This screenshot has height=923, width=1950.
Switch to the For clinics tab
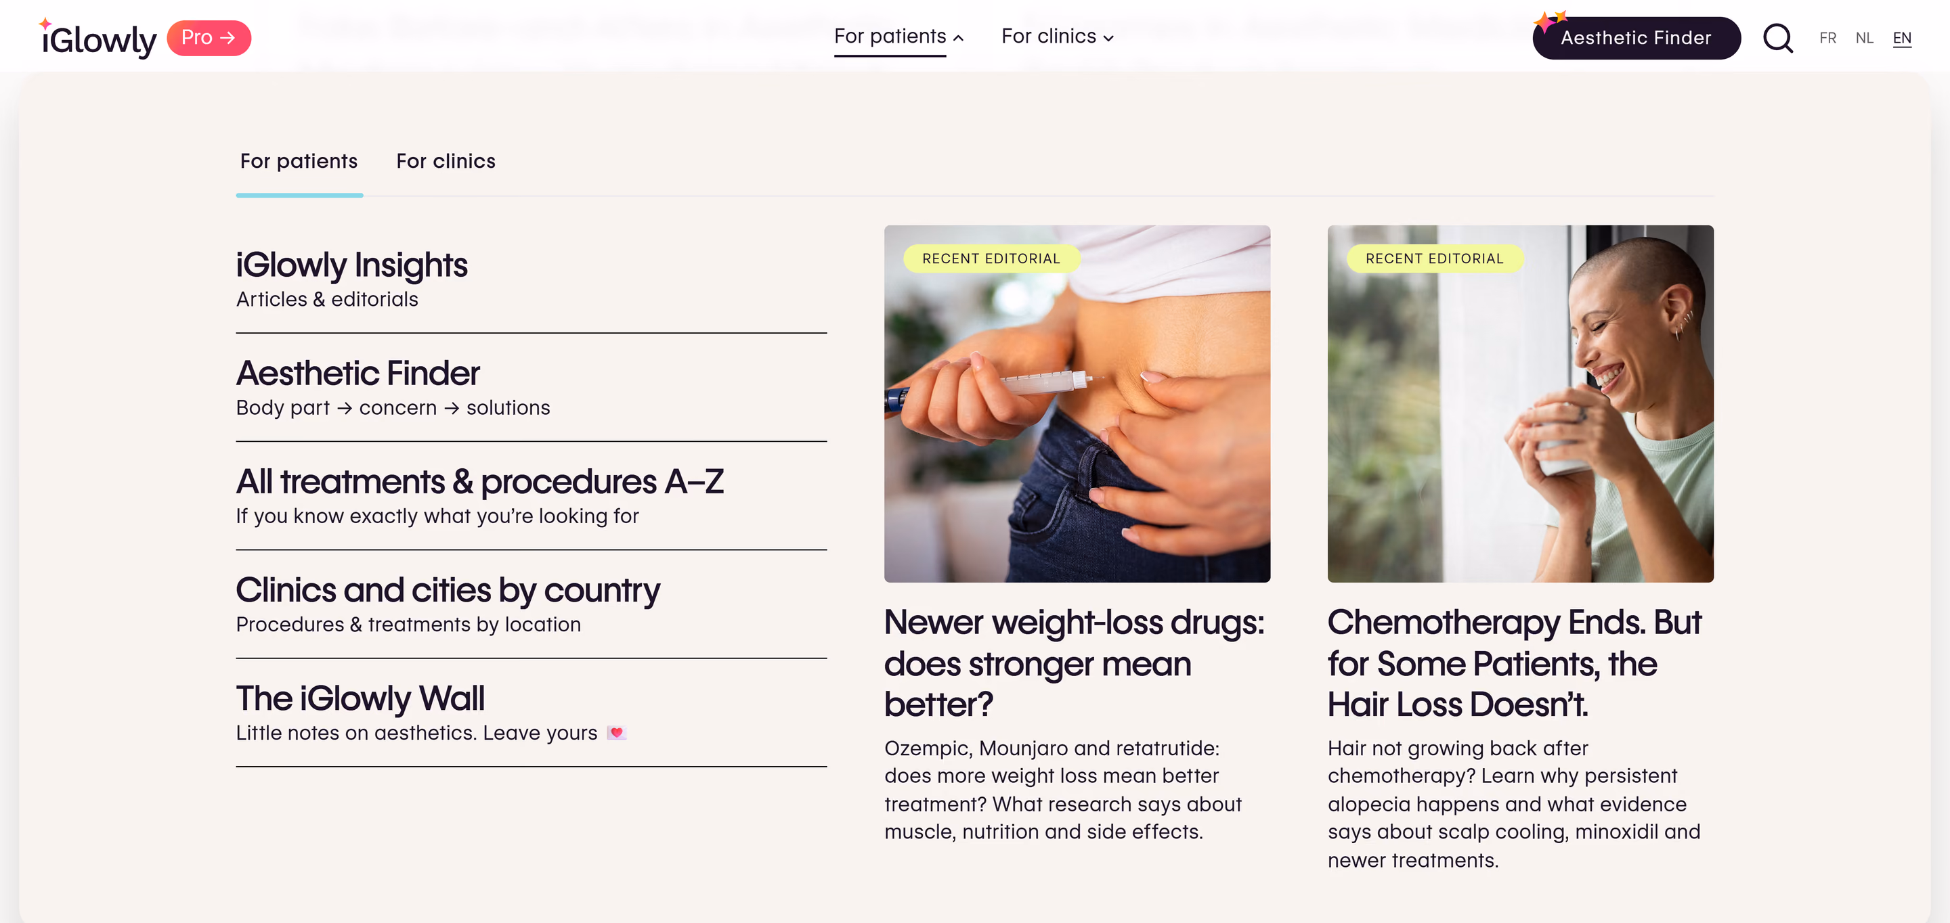446,161
